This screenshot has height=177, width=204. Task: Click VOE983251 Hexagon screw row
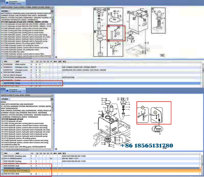101,67
